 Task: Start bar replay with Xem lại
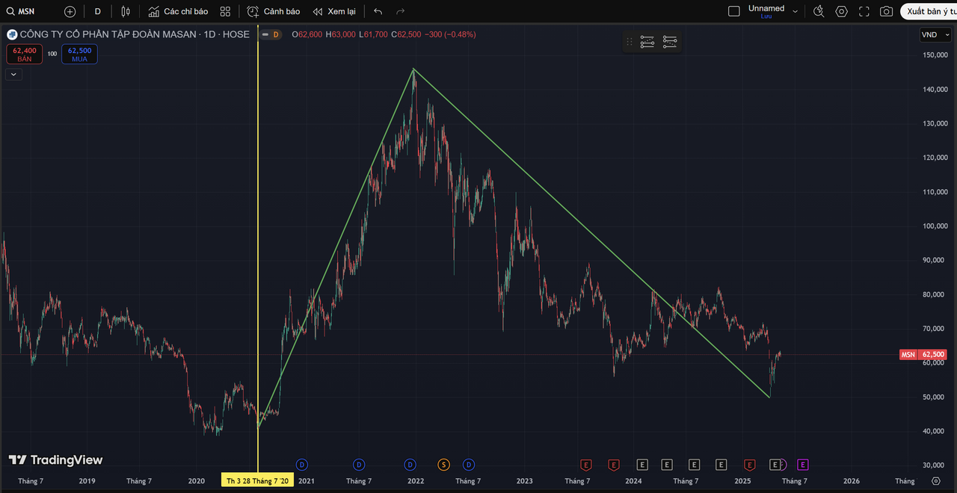334,11
